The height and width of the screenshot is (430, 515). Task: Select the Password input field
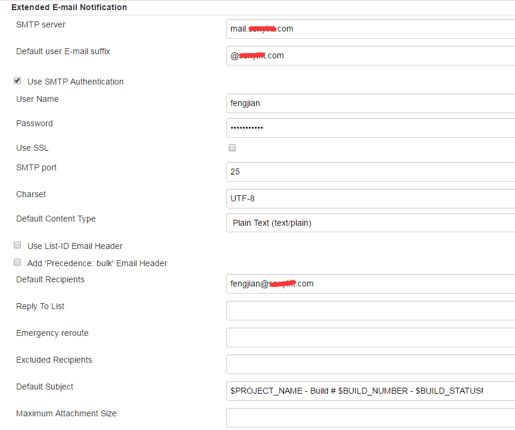(x=370, y=128)
